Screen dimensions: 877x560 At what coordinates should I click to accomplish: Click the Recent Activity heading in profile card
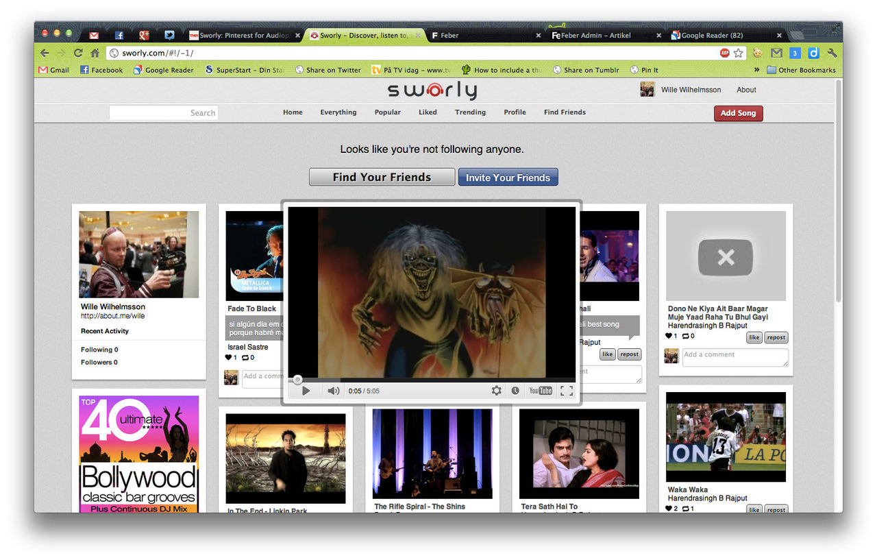tap(105, 331)
